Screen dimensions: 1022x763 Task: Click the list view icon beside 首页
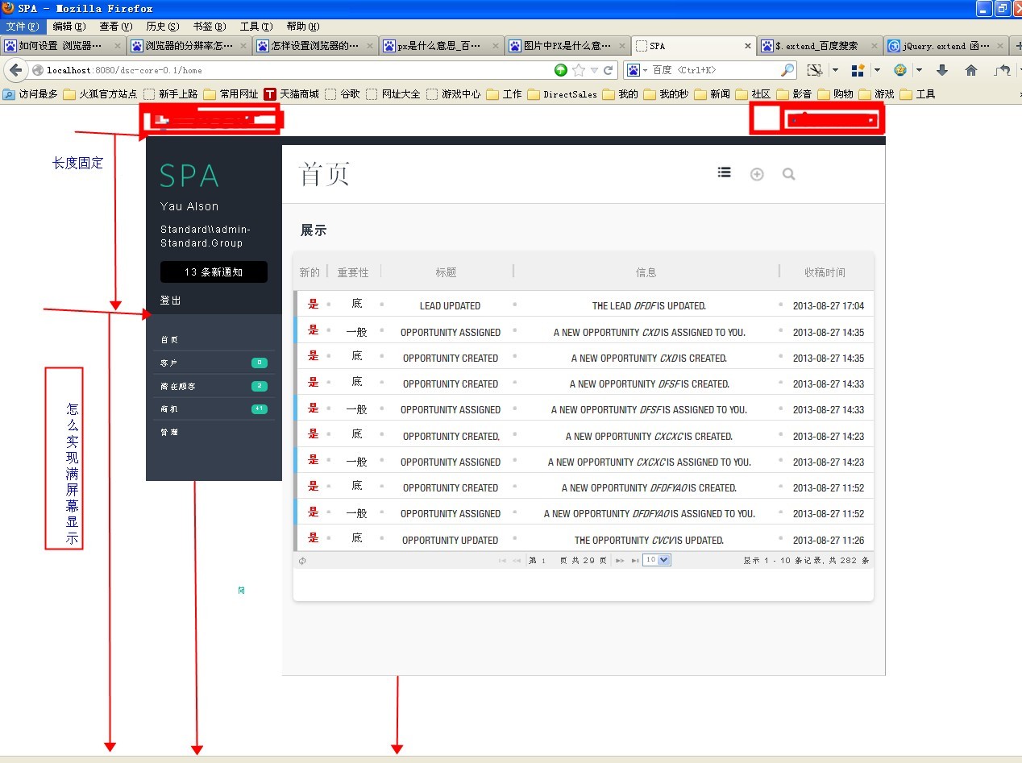click(x=725, y=172)
